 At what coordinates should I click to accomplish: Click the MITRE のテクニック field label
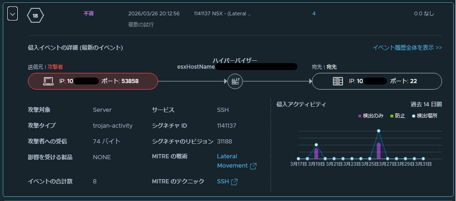(x=178, y=182)
